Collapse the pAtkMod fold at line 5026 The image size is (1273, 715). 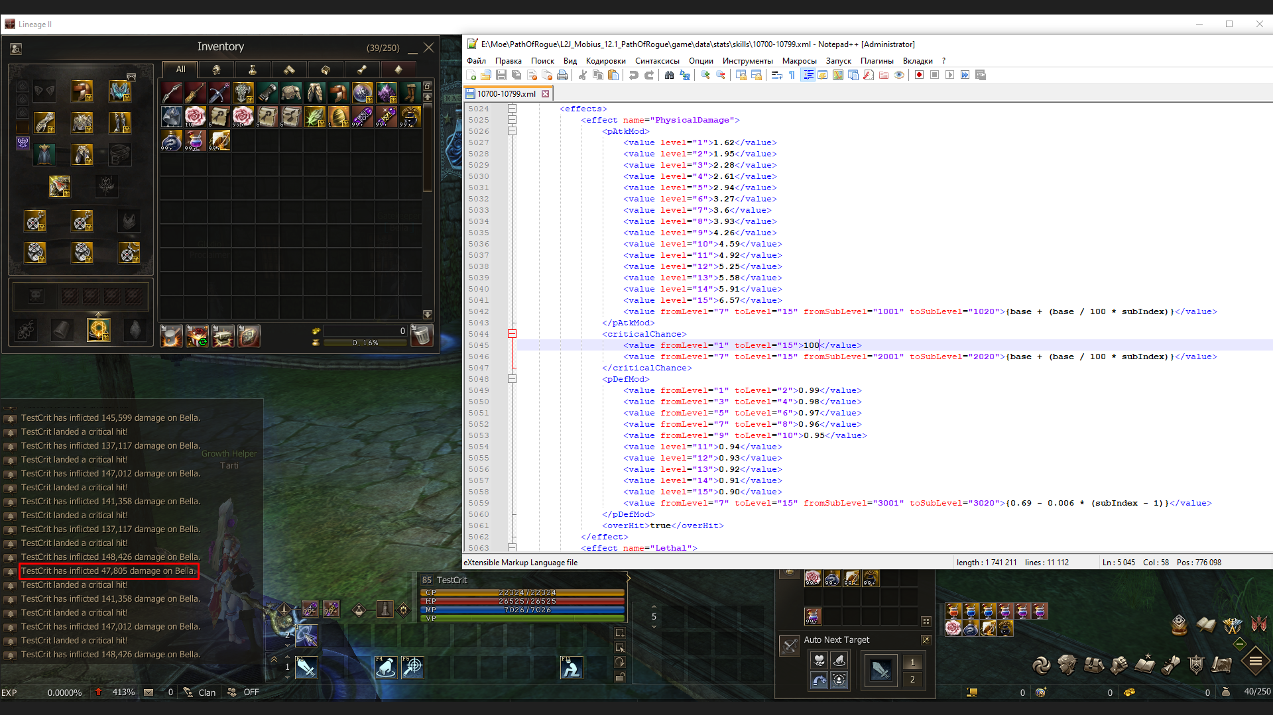pos(512,131)
